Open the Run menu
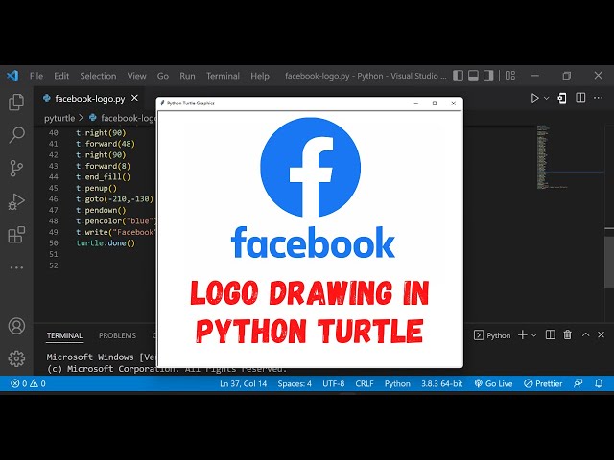The width and height of the screenshot is (614, 460). click(x=187, y=76)
